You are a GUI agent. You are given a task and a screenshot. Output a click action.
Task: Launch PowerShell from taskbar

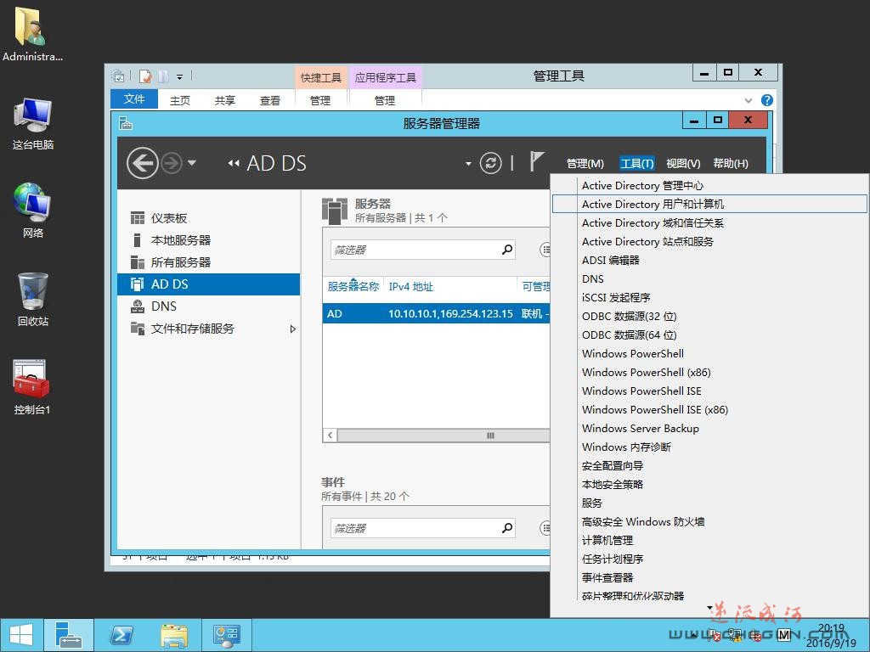121,635
